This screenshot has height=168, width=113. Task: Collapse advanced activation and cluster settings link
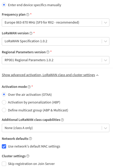click(x=48, y=75)
